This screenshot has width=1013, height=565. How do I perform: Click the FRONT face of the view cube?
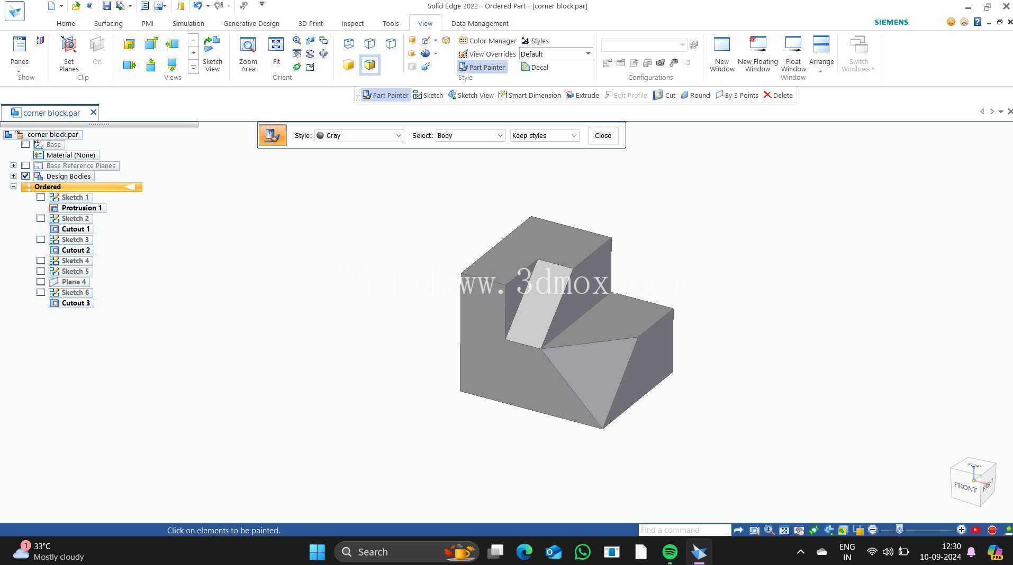tap(965, 487)
